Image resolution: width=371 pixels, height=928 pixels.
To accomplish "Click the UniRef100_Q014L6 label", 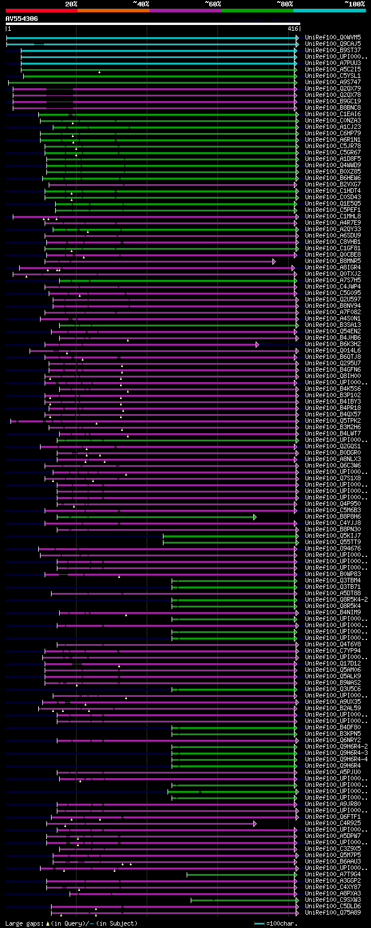I will pyautogui.click(x=333, y=350).
